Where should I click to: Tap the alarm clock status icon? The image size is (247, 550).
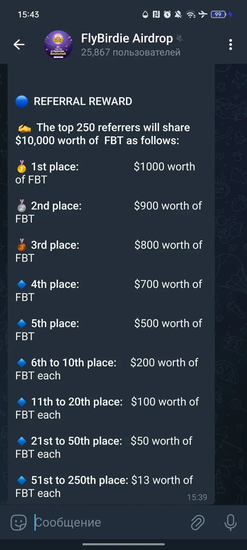[x=167, y=14]
